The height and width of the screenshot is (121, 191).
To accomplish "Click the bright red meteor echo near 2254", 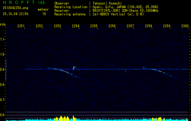I will [74, 68].
